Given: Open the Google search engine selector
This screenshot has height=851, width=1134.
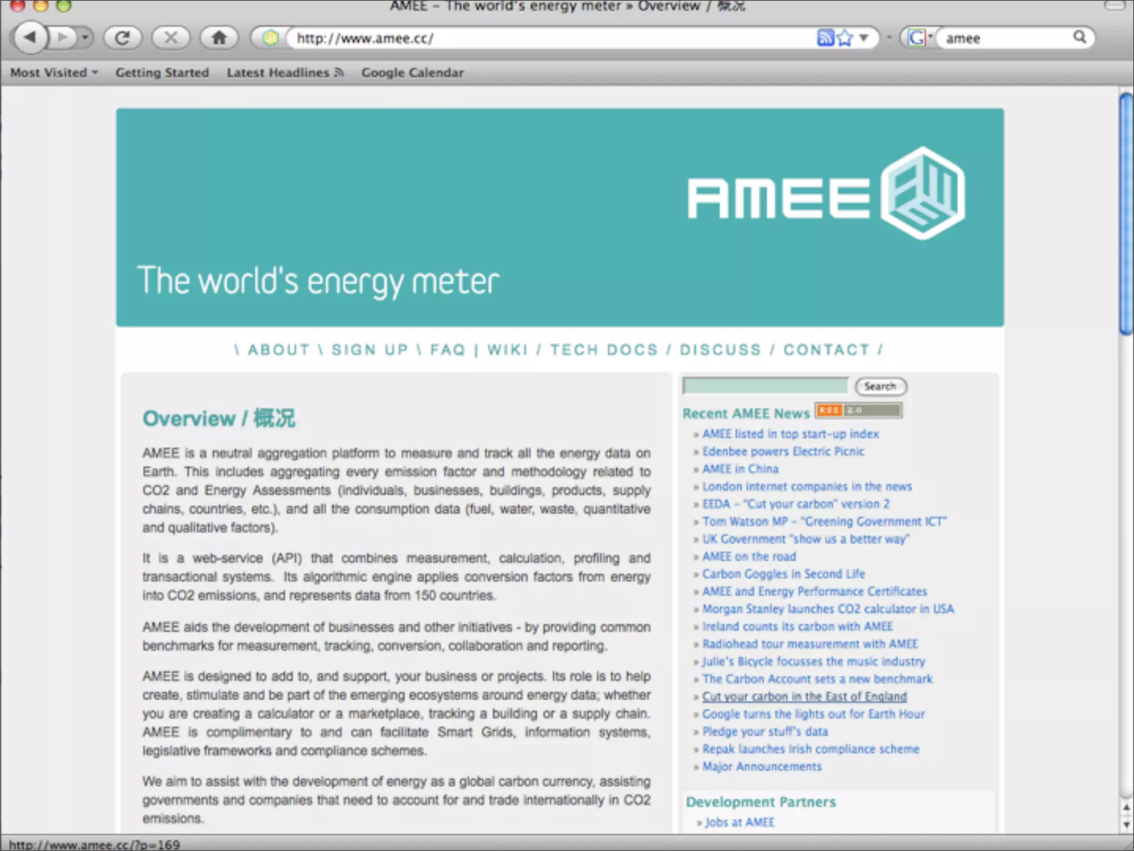Looking at the screenshot, I should click(919, 38).
